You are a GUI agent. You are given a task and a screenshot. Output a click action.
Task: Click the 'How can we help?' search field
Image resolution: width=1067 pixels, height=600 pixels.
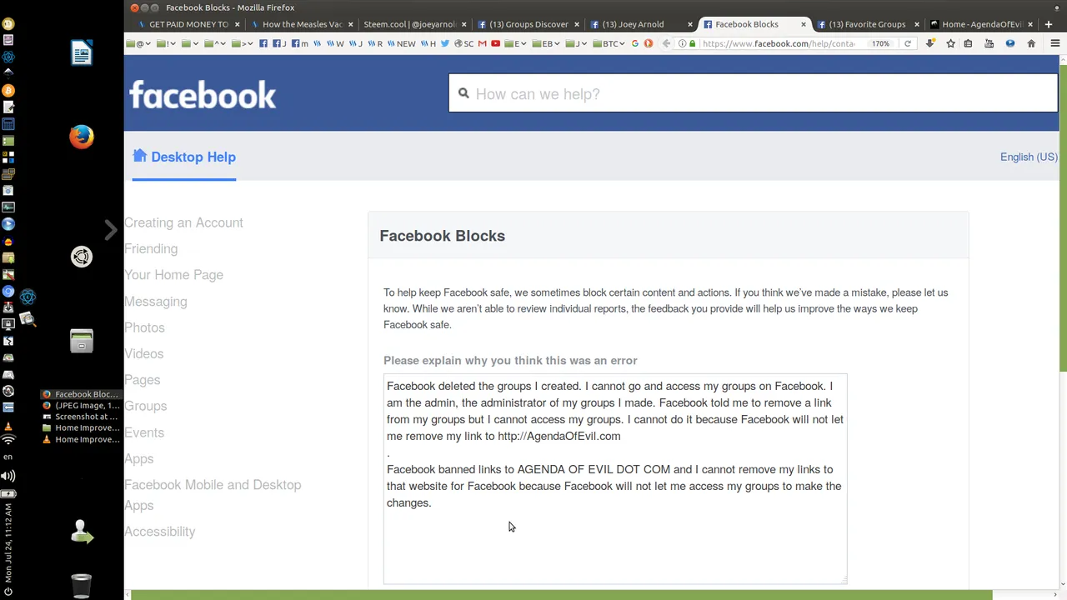[x=754, y=93]
